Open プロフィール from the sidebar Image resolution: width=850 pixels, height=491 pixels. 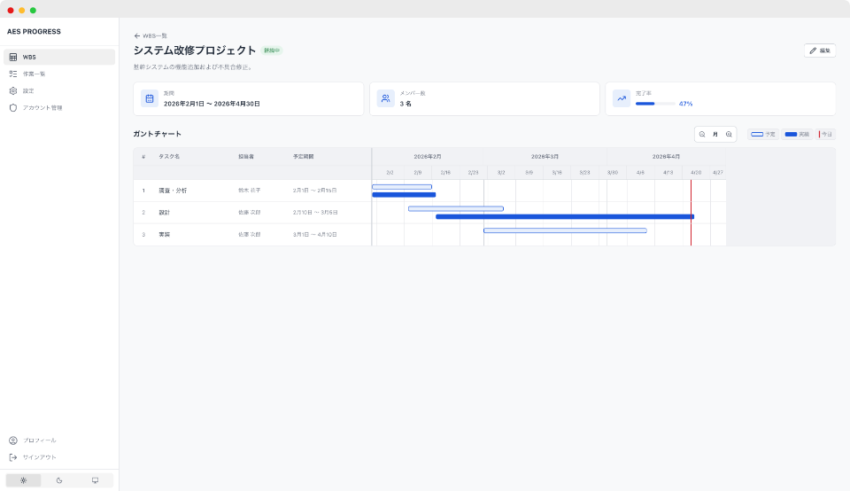pyautogui.click(x=39, y=440)
